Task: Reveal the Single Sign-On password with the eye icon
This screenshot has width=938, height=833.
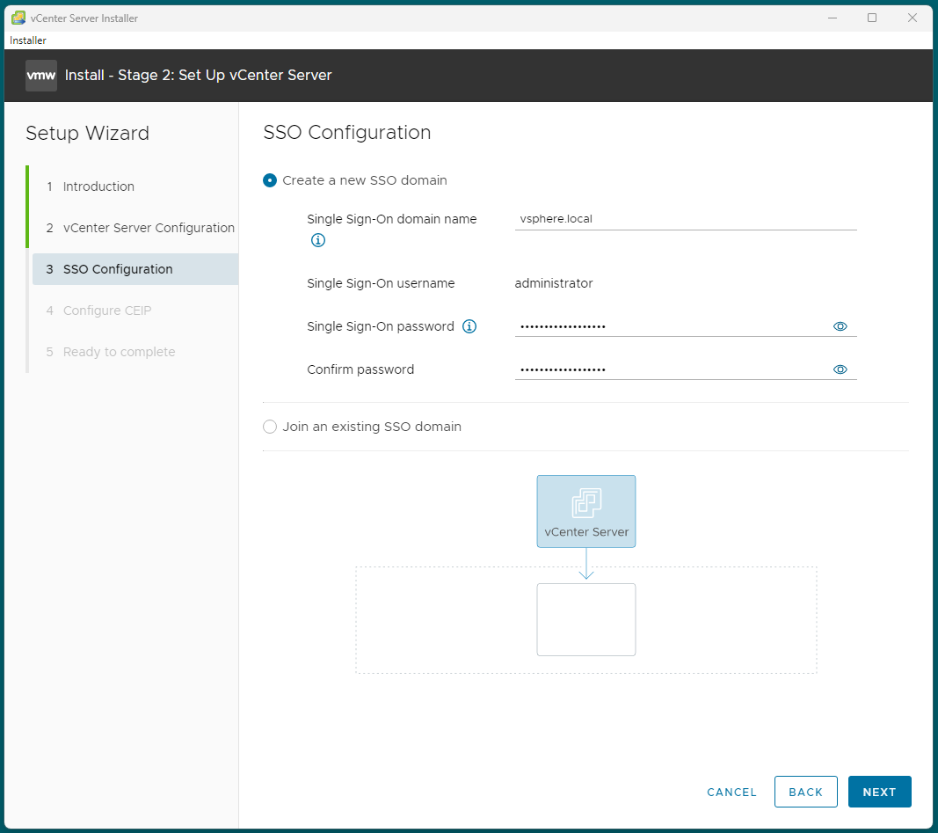Action: [840, 326]
